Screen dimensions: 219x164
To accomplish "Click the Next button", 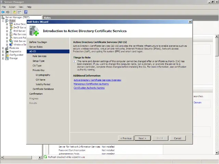I will click(x=143, y=138).
